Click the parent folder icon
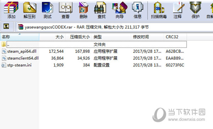The image size is (213, 129). tap(4, 44)
